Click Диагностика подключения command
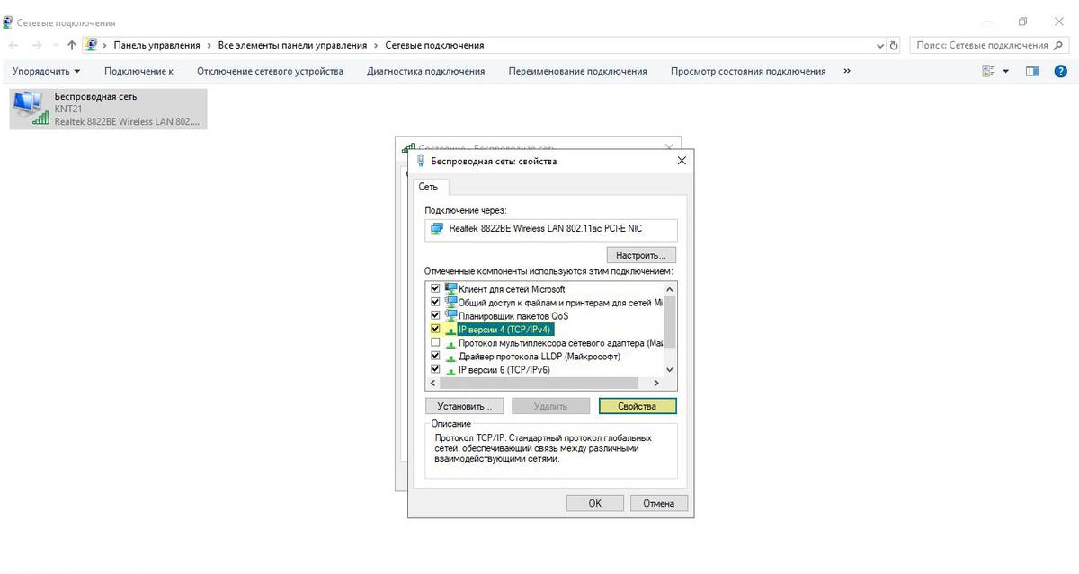Viewport: 1079px width, 574px height. 426,71
